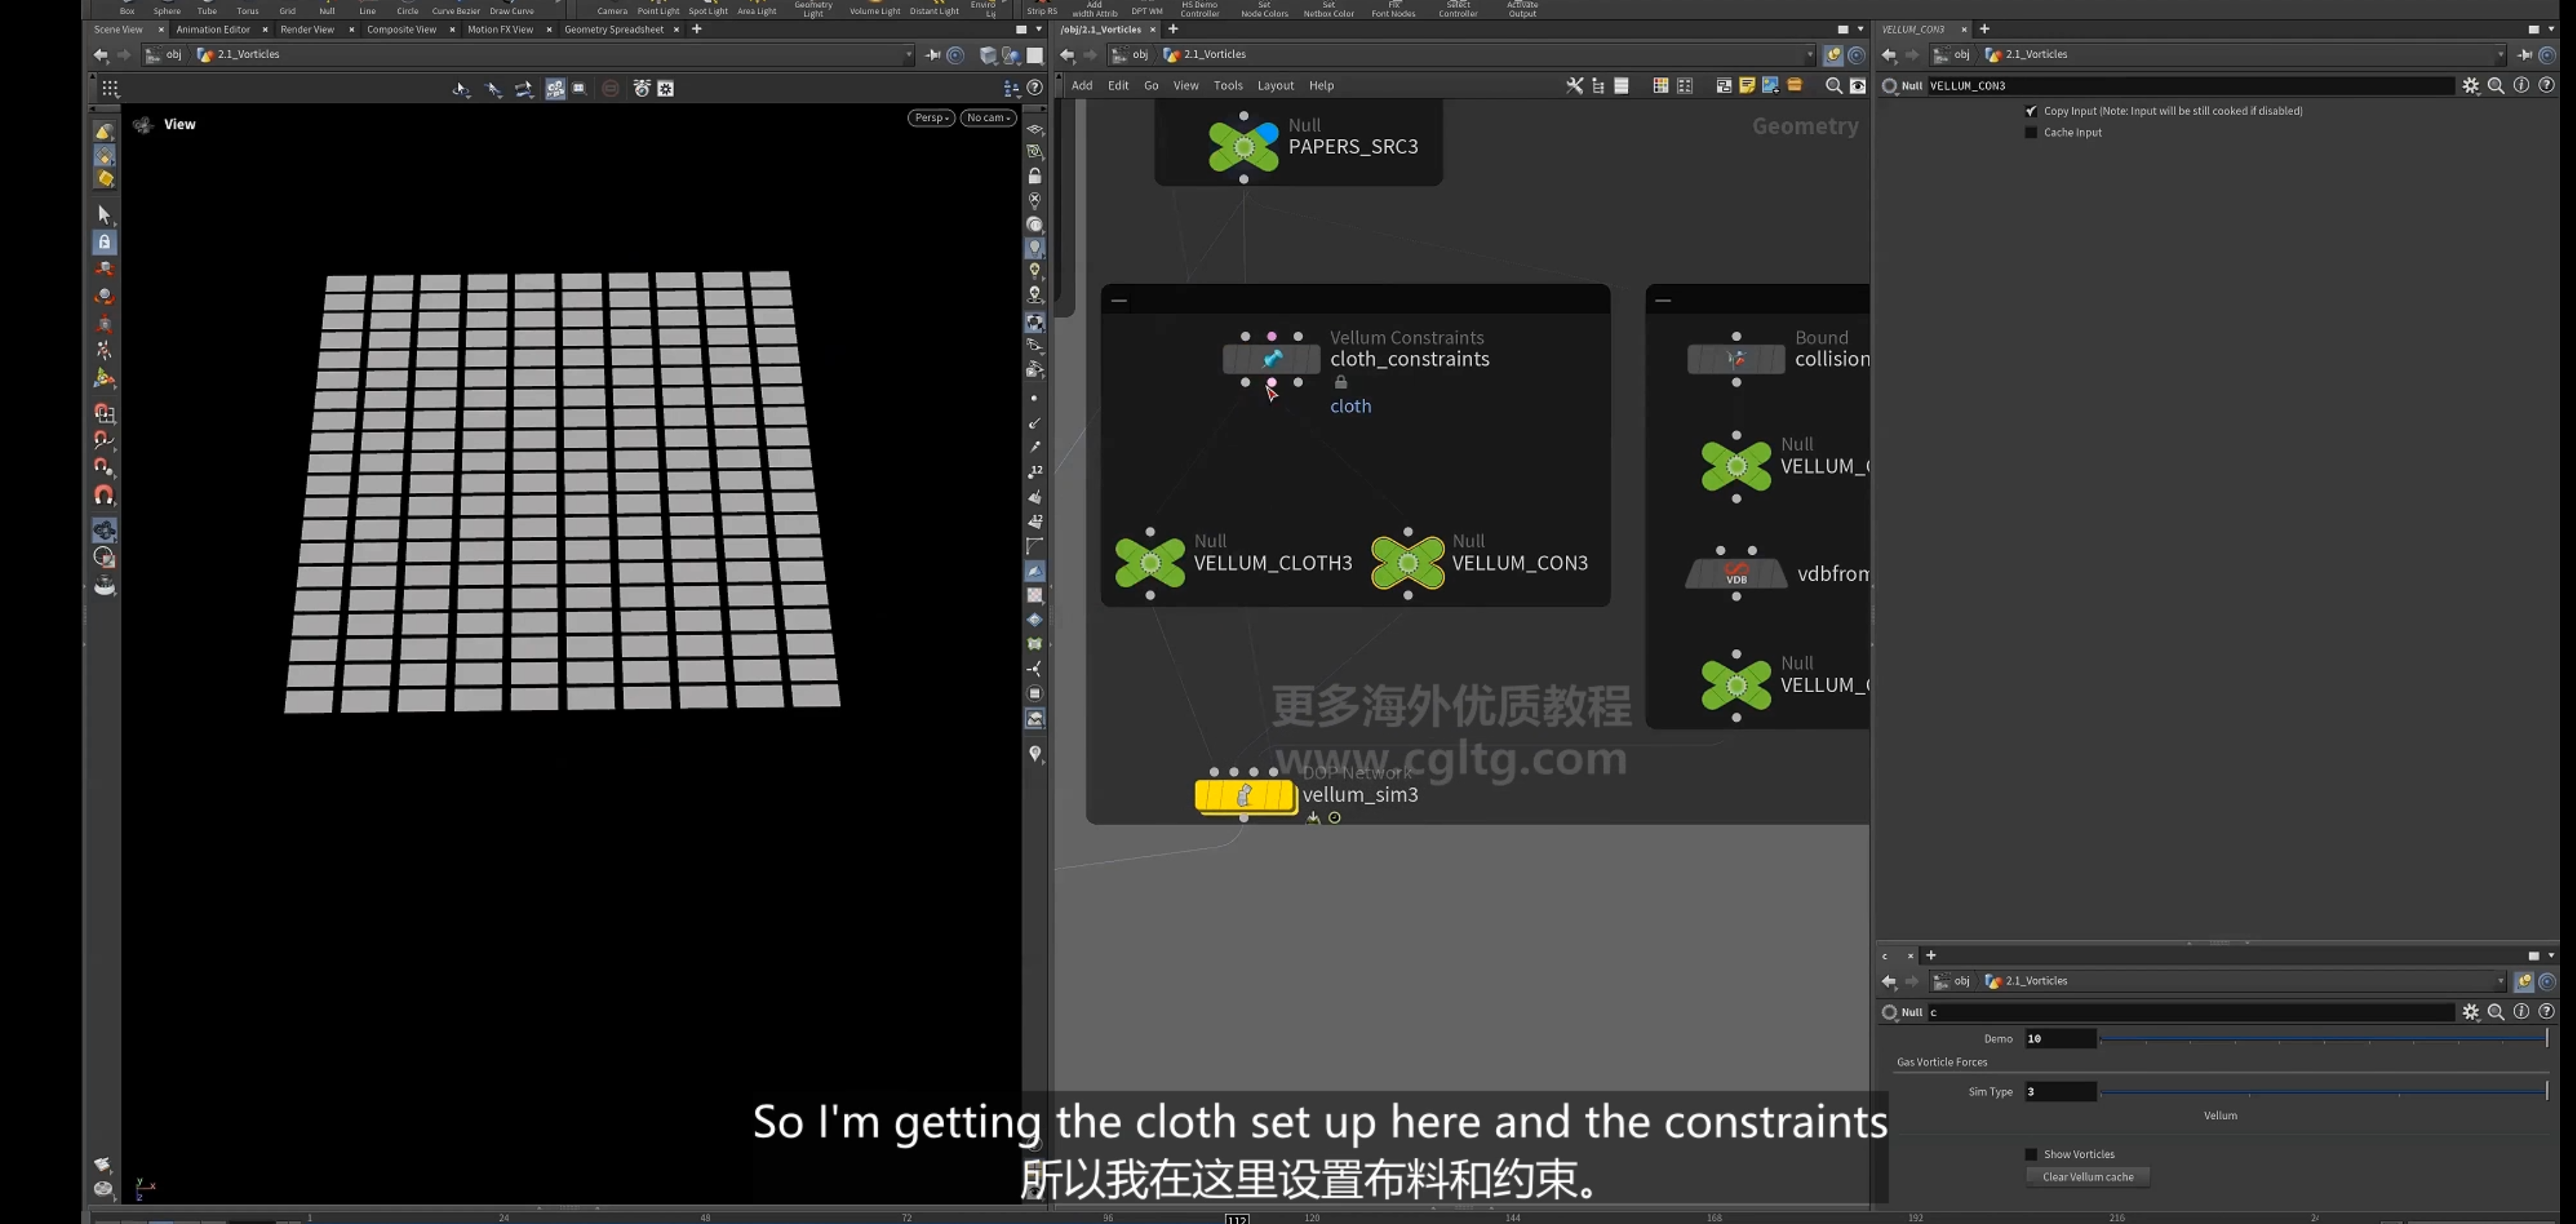The width and height of the screenshot is (2576, 1224).
Task: Toggle pin on Scene View pane
Action: pos(933,55)
